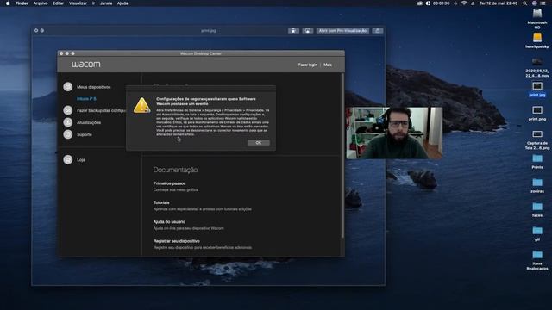This screenshot has width=552, height=310.
Task: Click Fazer login in Wacom header
Action: coord(307,65)
